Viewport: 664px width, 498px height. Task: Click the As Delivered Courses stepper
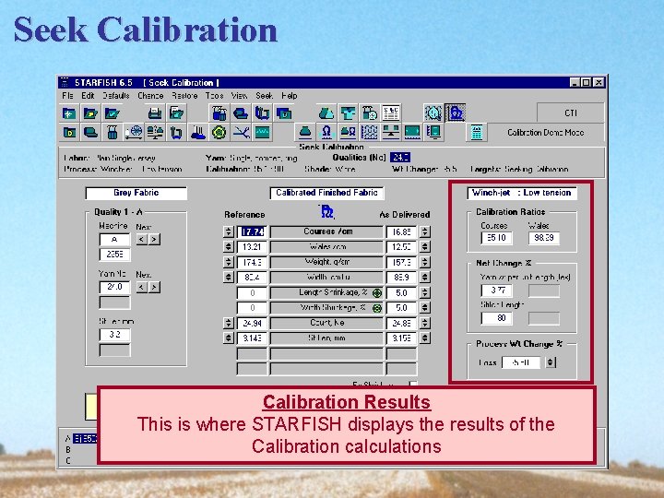click(425, 231)
